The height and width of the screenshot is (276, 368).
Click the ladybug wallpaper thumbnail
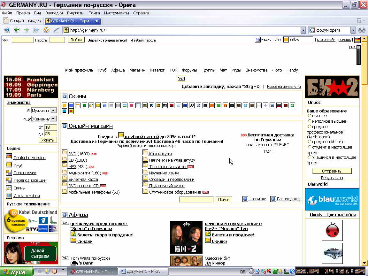pos(332,230)
